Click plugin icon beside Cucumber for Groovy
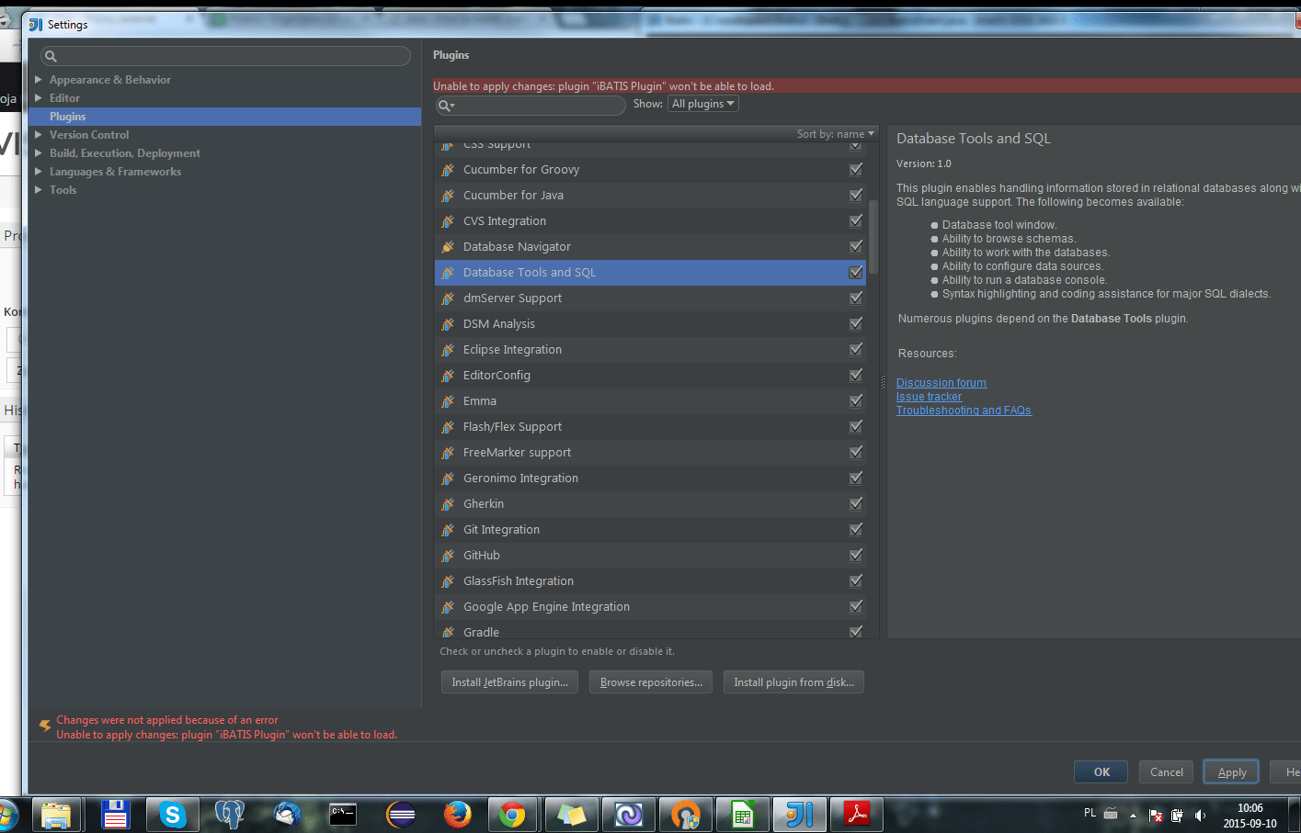The image size is (1301, 833). (448, 170)
